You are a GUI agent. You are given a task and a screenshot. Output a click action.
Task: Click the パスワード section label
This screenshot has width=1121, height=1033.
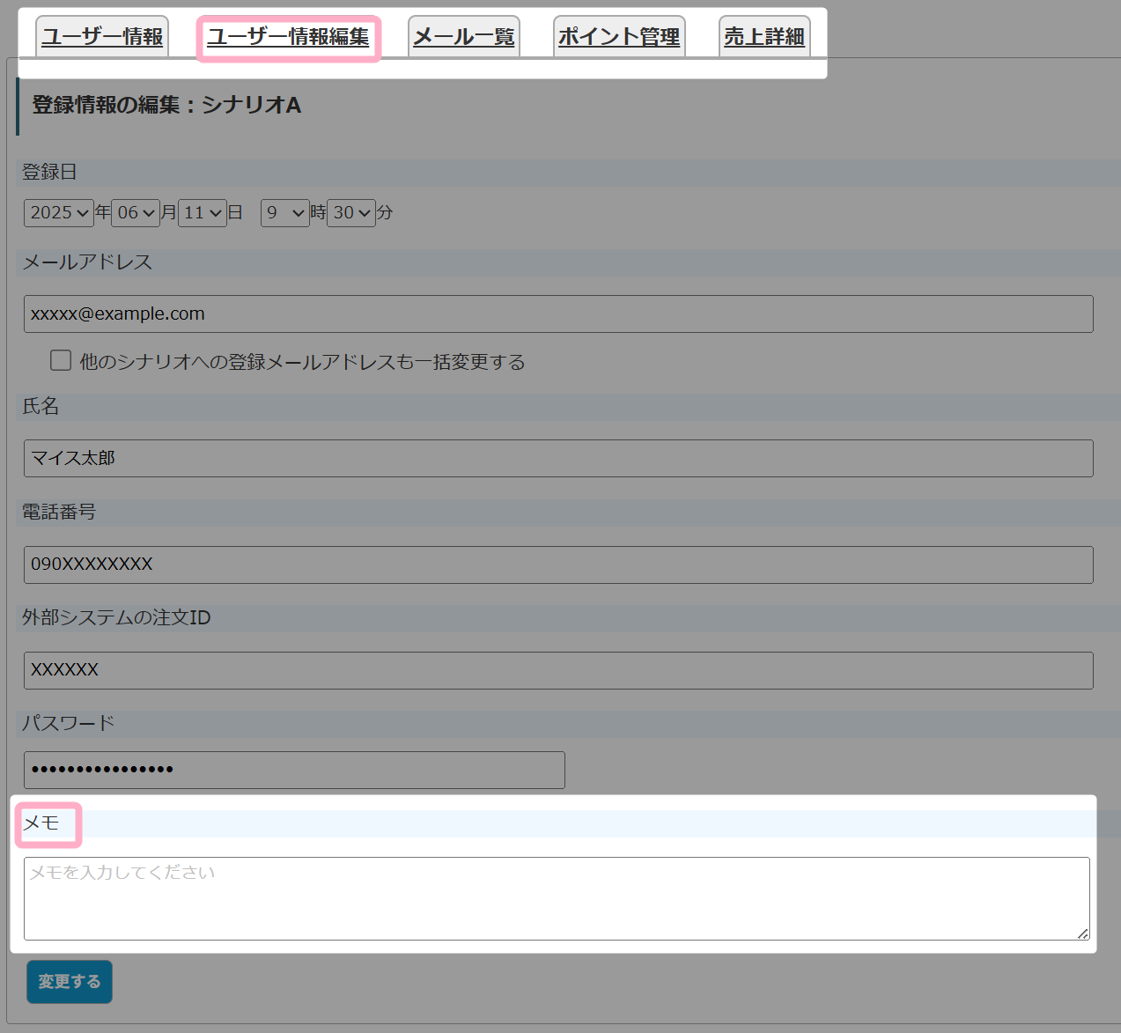[69, 723]
